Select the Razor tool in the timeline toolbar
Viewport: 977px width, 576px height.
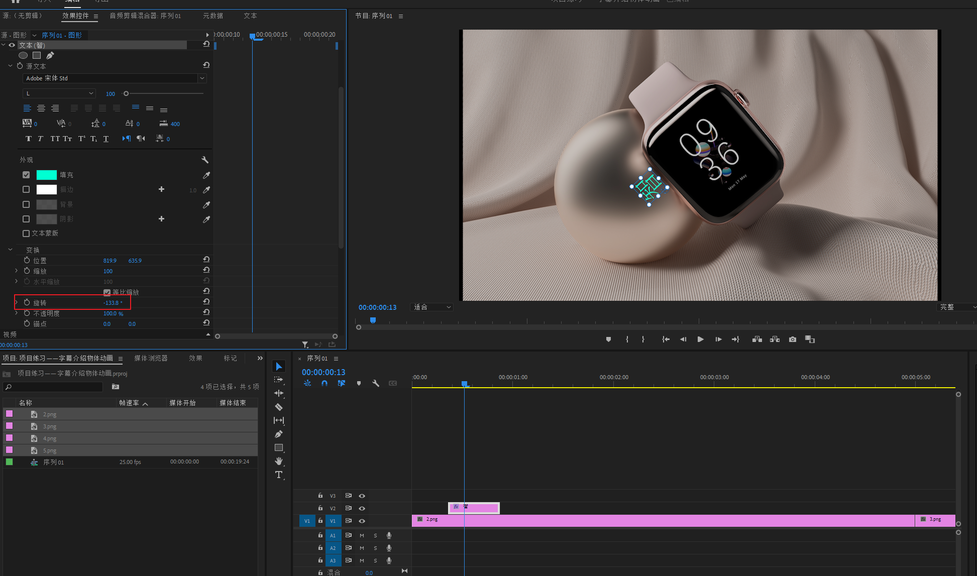(279, 407)
